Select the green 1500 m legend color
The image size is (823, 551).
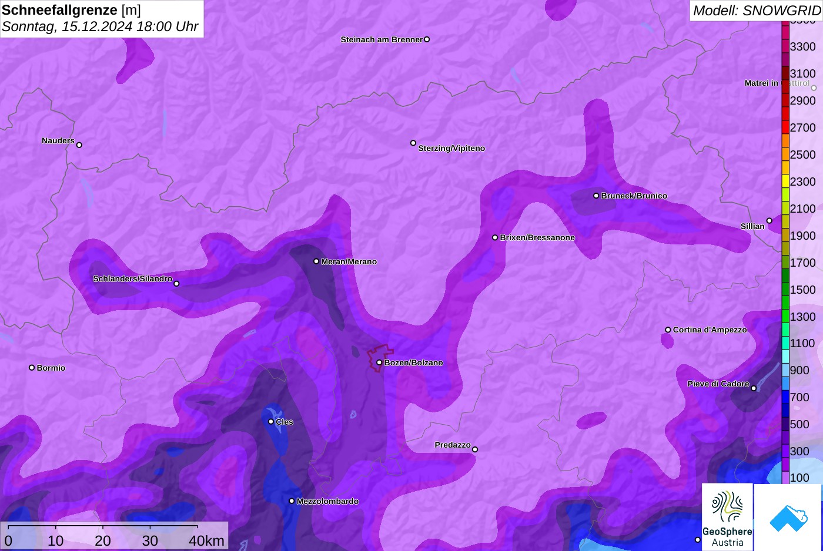[785, 290]
